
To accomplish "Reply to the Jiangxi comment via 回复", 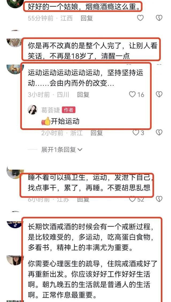I will click(x=87, y=18).
